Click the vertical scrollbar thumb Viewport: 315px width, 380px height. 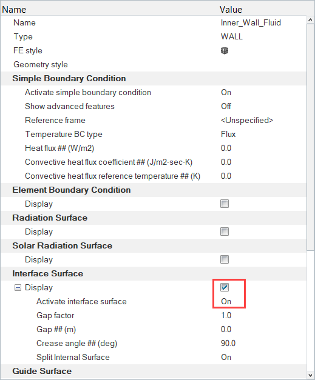click(310, 138)
